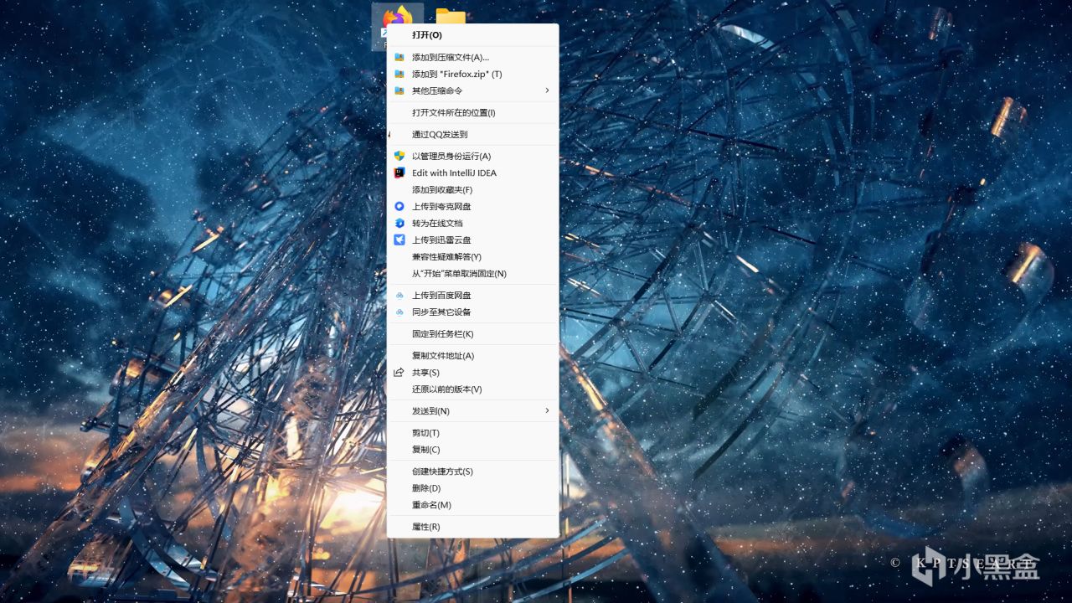Expand the 其他压缩命令 submenu arrow
Viewport: 1072px width, 603px height.
[x=547, y=90]
